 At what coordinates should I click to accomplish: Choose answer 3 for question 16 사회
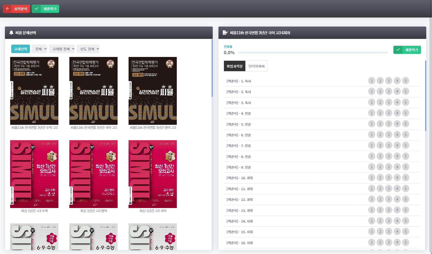coord(389,243)
